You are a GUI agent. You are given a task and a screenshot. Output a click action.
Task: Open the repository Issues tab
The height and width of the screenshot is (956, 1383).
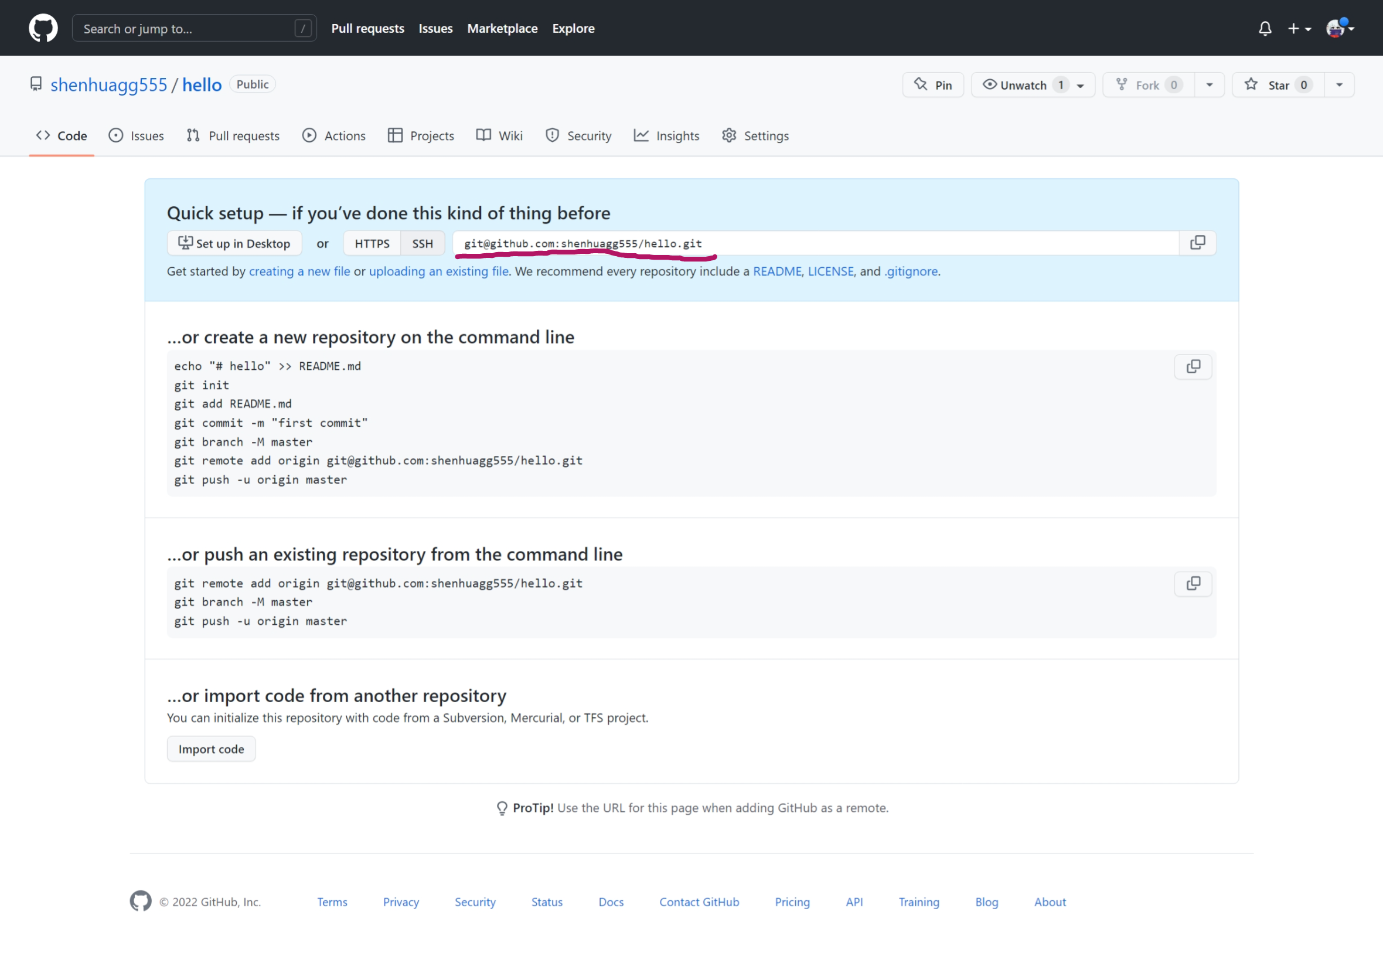click(x=136, y=135)
